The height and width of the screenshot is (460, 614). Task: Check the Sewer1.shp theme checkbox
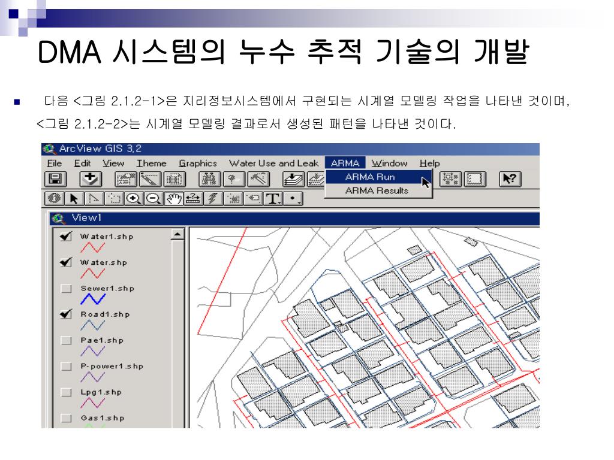tap(66, 289)
